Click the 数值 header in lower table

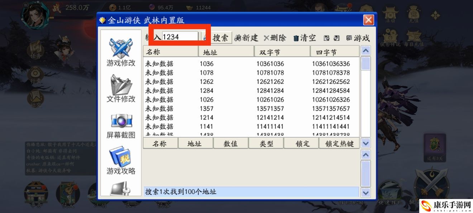point(231,143)
